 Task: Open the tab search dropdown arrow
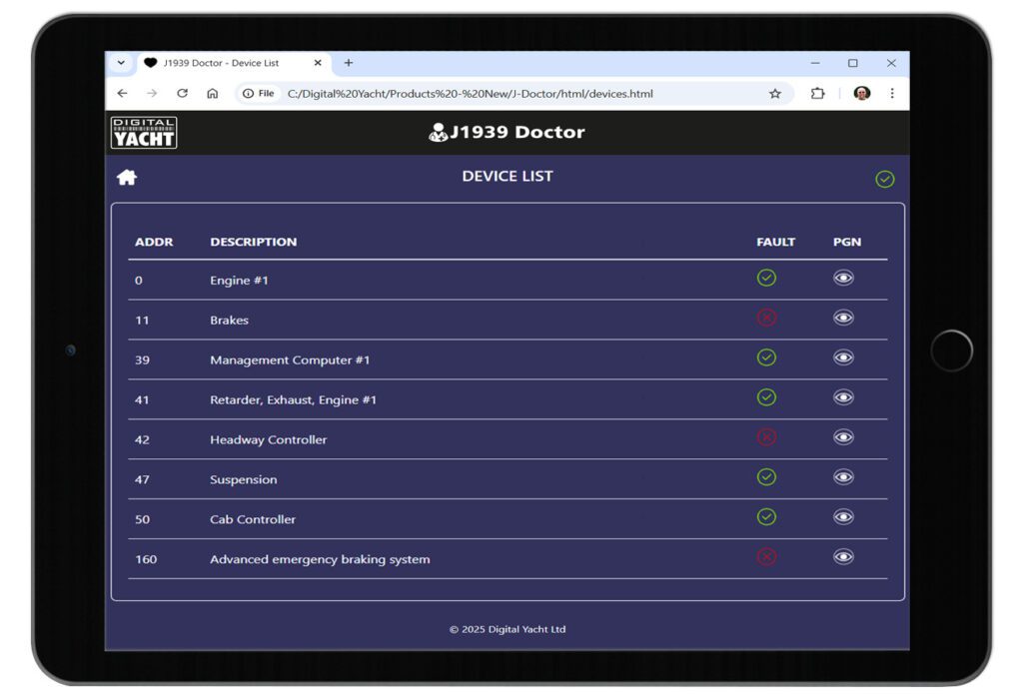click(121, 63)
